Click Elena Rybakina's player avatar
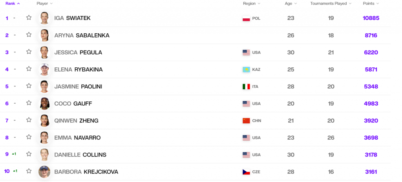 click(44, 69)
